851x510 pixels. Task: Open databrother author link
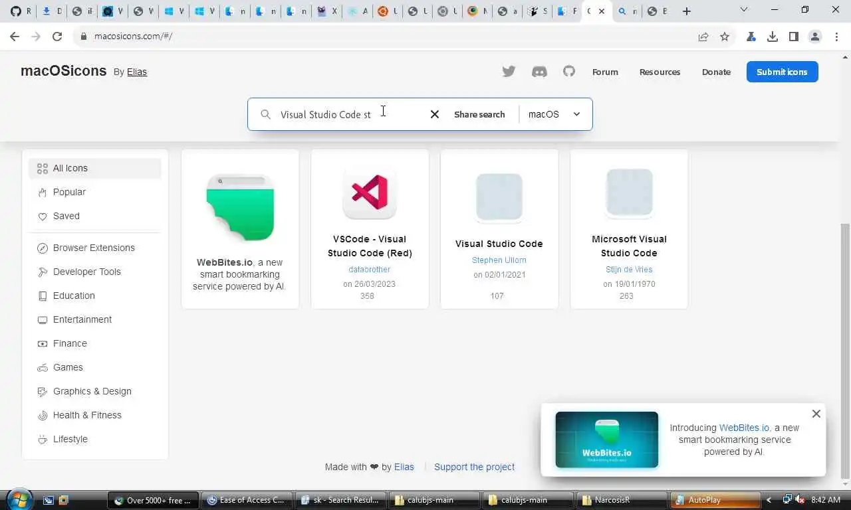pos(369,270)
